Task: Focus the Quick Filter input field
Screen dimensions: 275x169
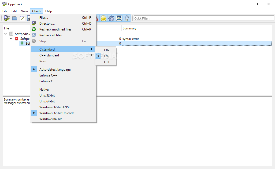Action: tap(204, 18)
